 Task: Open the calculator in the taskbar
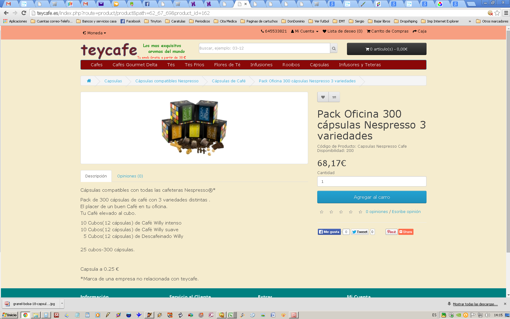[46, 315]
